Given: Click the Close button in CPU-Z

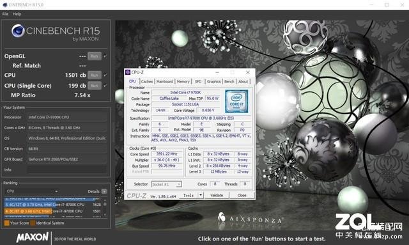Looking at the screenshot, I should coord(242,195).
